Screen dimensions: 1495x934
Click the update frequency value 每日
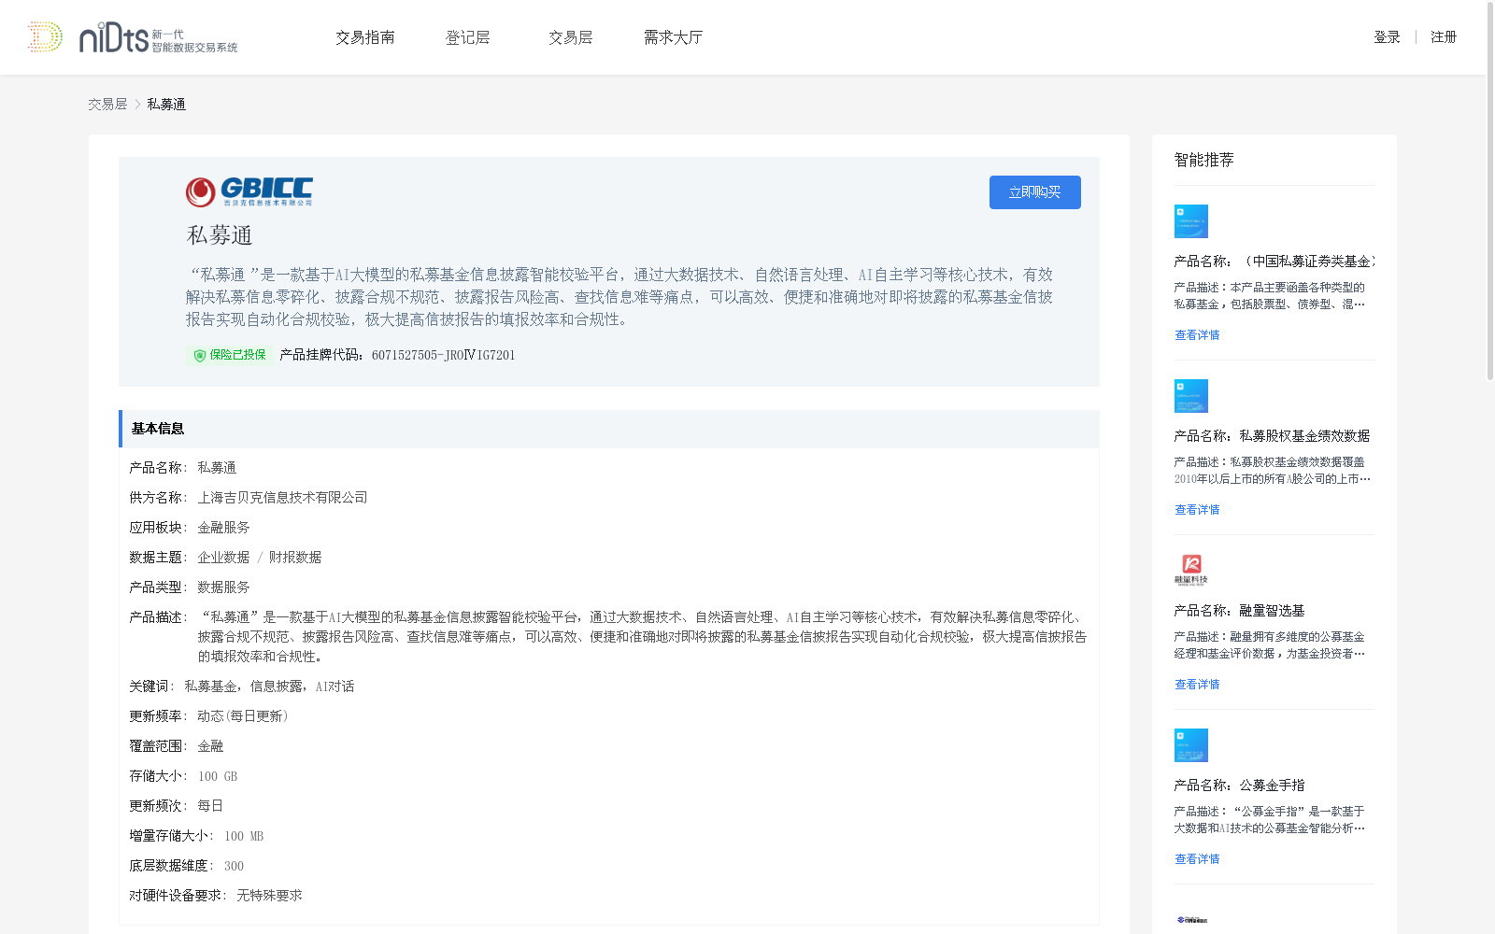[x=210, y=806]
